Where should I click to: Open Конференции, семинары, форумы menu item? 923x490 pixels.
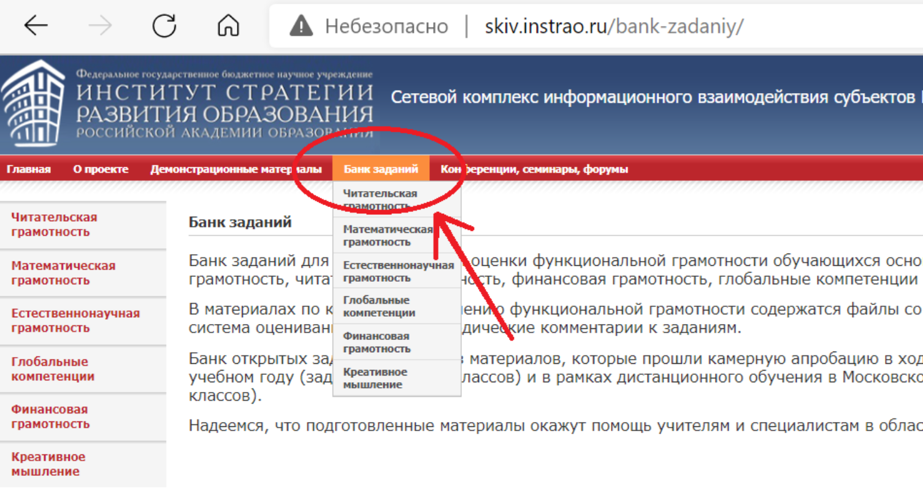tap(534, 169)
